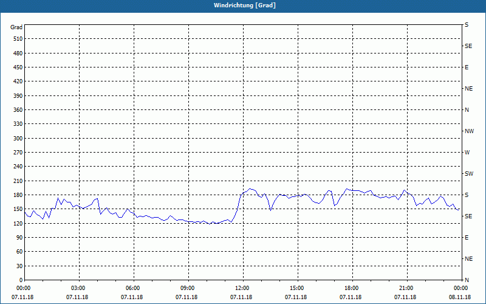The width and height of the screenshot is (486, 304).
Task: Click the 07.11.18 date under 12:00
Action: (241, 297)
